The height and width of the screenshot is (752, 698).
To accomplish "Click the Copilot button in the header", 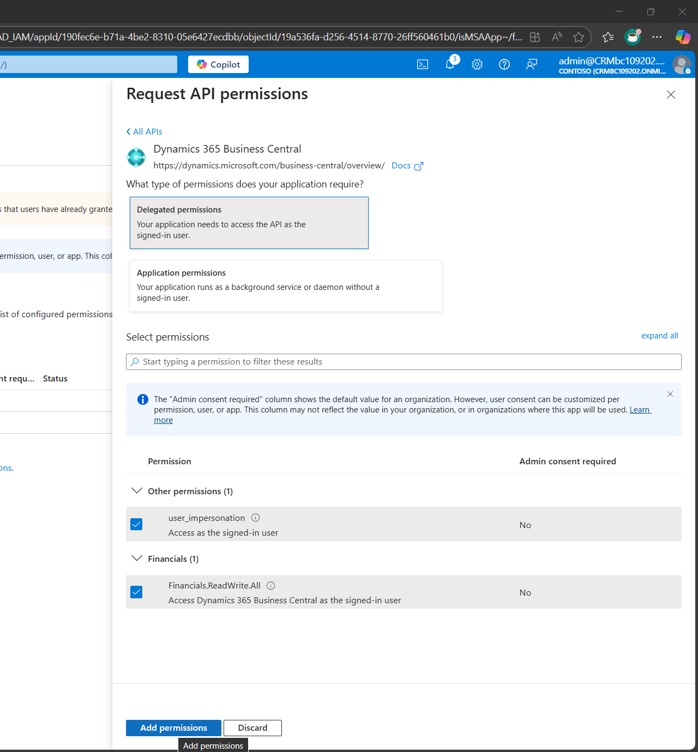I will click(x=218, y=64).
